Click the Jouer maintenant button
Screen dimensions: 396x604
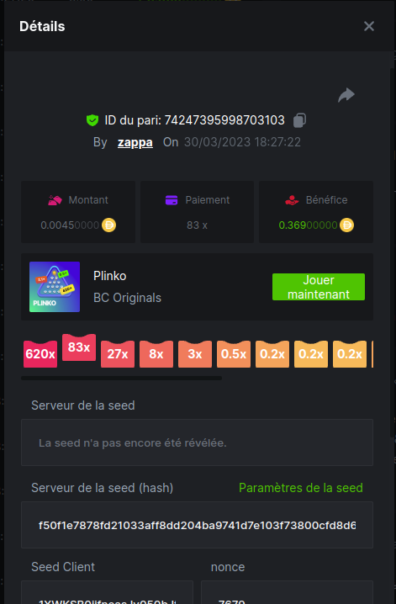coord(319,287)
